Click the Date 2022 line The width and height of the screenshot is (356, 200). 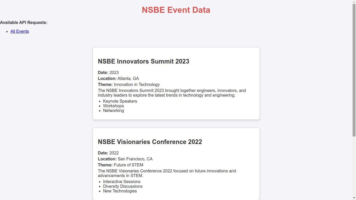coord(108,153)
